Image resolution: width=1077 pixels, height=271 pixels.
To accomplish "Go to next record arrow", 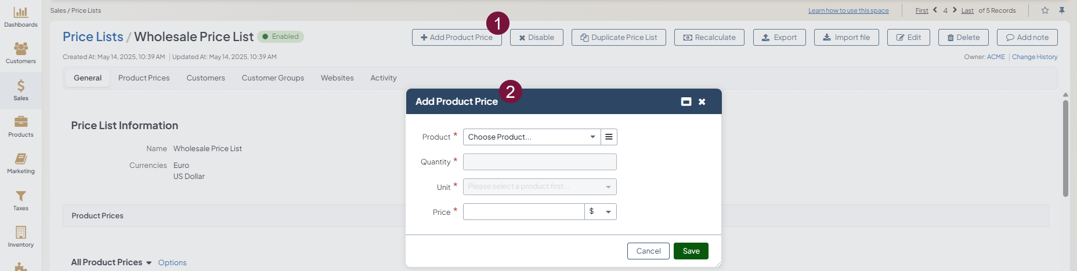I will [955, 10].
